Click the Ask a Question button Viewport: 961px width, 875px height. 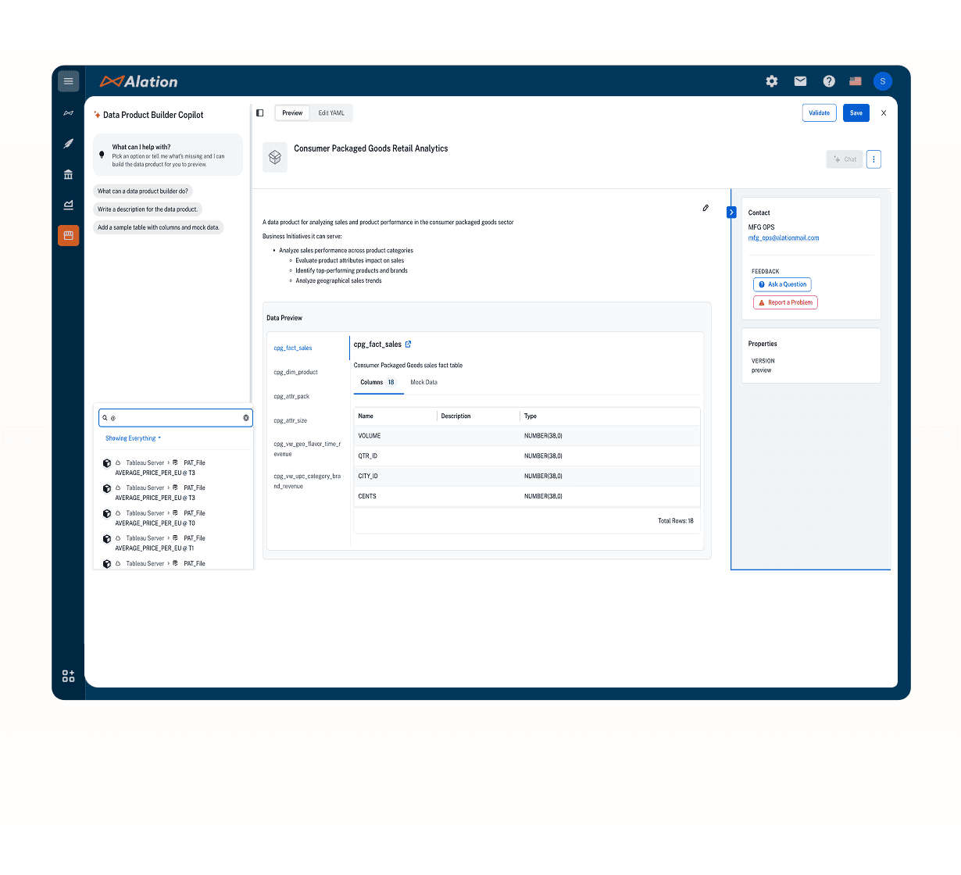(782, 284)
